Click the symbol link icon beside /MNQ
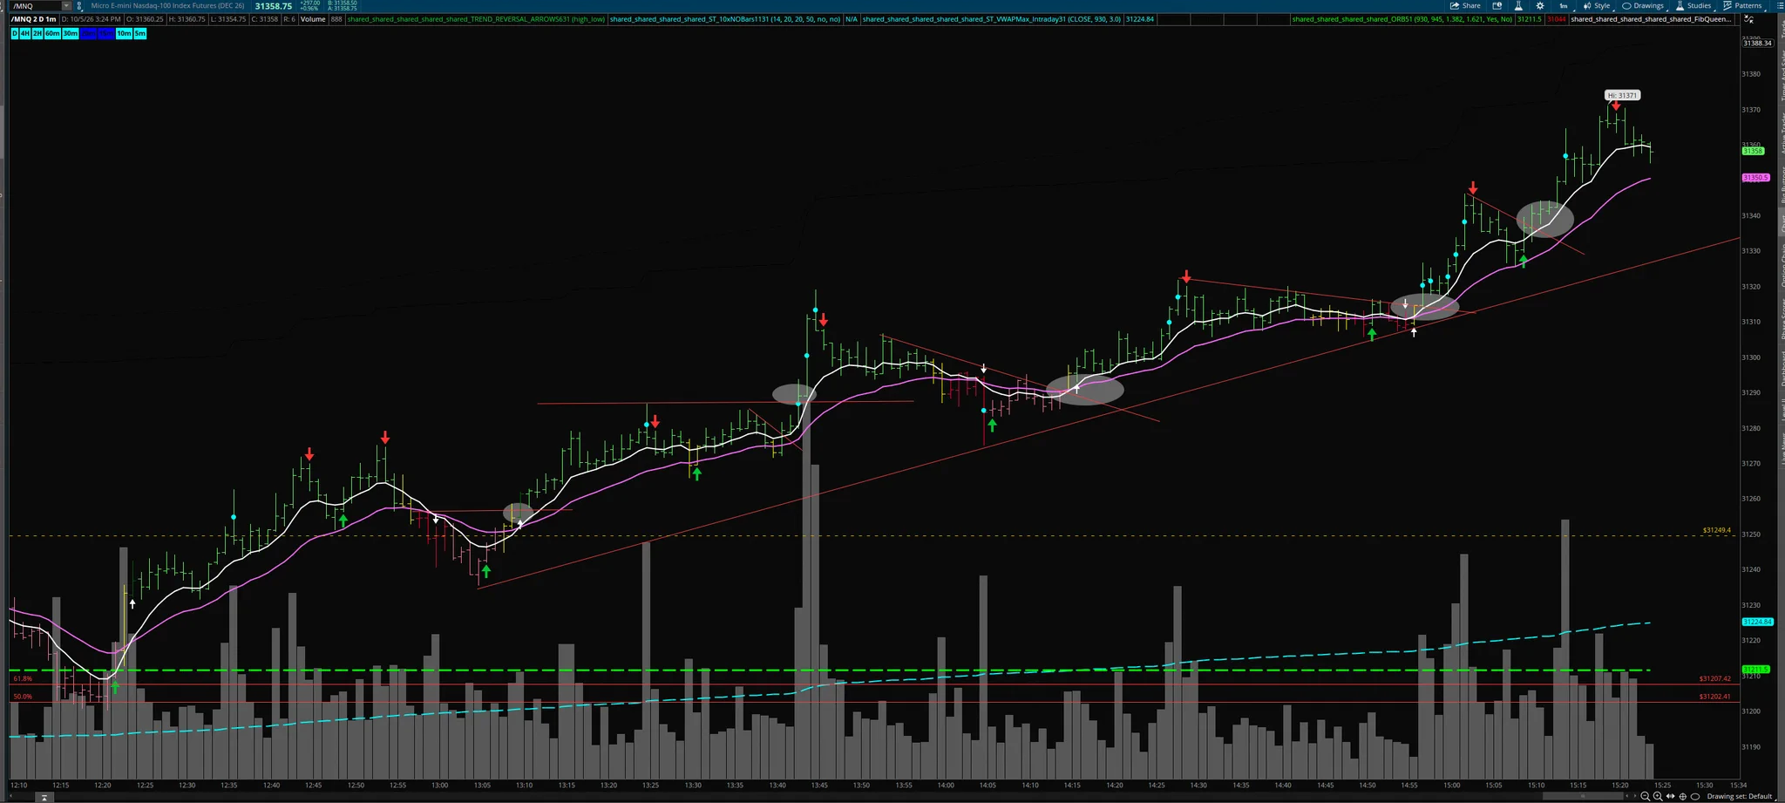 pos(79,6)
